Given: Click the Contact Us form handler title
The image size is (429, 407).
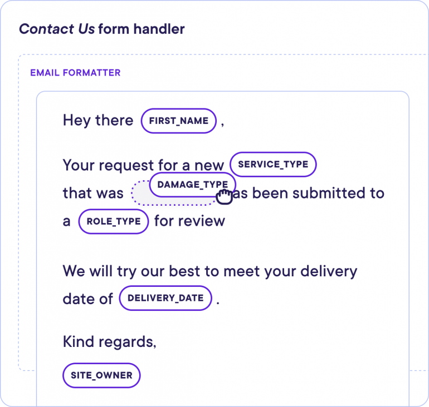Looking at the screenshot, I should click(102, 29).
